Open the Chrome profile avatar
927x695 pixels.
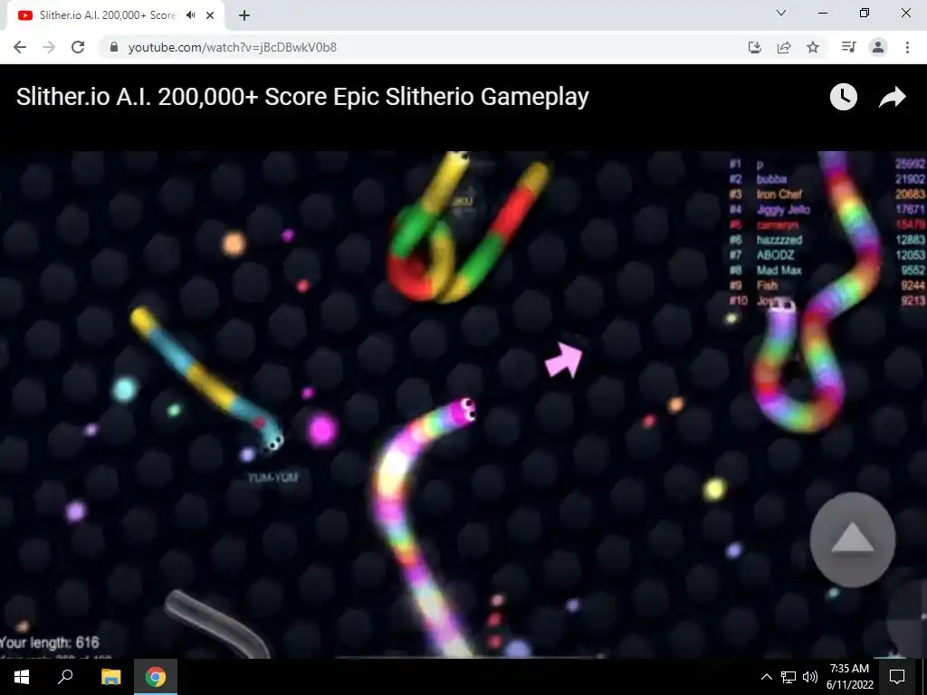pos(878,47)
